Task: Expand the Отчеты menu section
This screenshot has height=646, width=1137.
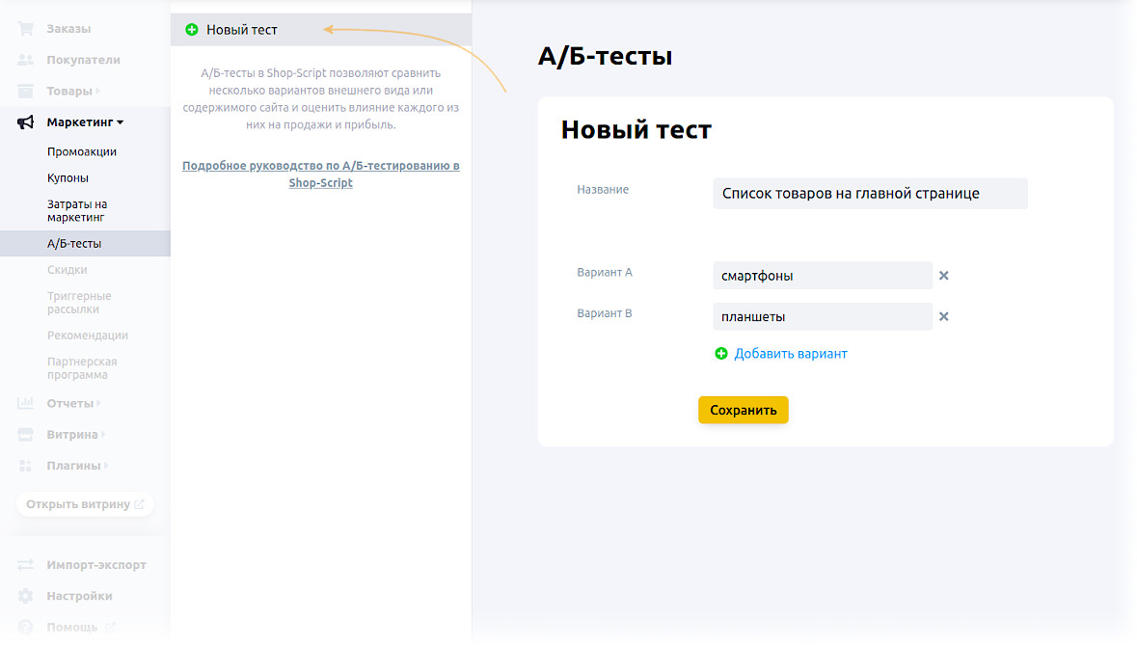Action: pos(73,404)
